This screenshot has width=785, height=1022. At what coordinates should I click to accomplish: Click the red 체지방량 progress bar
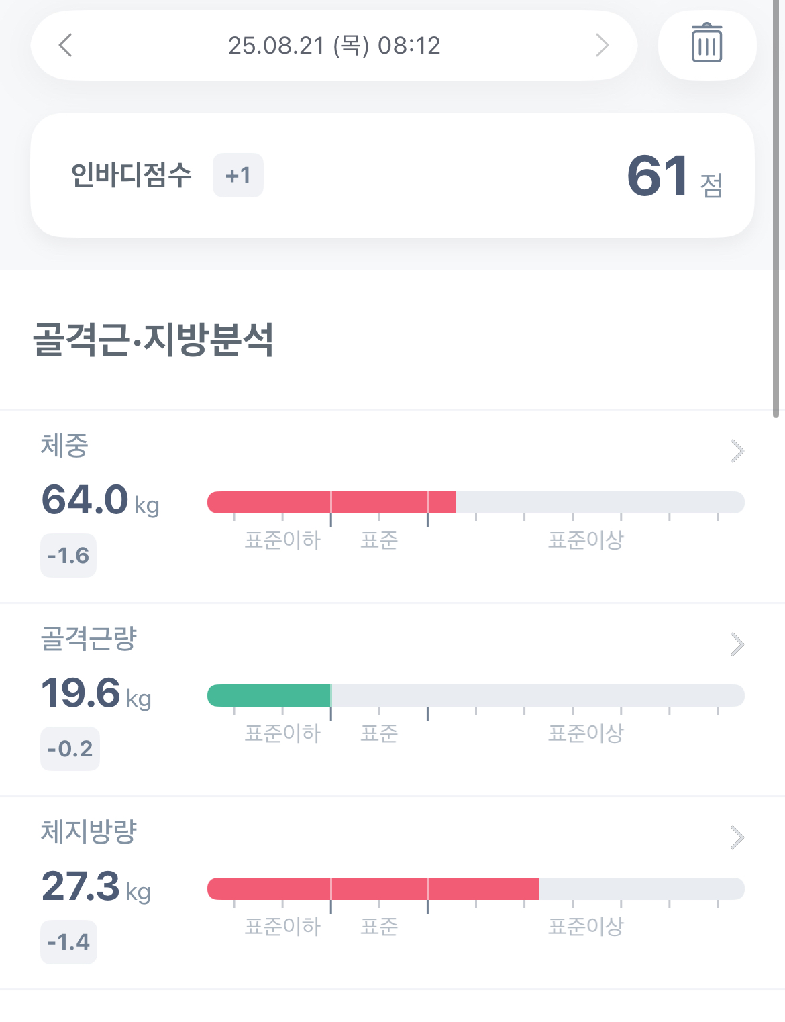373,888
